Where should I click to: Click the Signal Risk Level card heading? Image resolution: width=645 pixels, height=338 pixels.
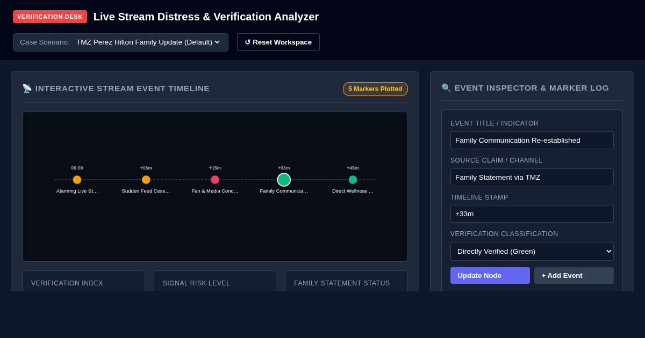tap(196, 283)
